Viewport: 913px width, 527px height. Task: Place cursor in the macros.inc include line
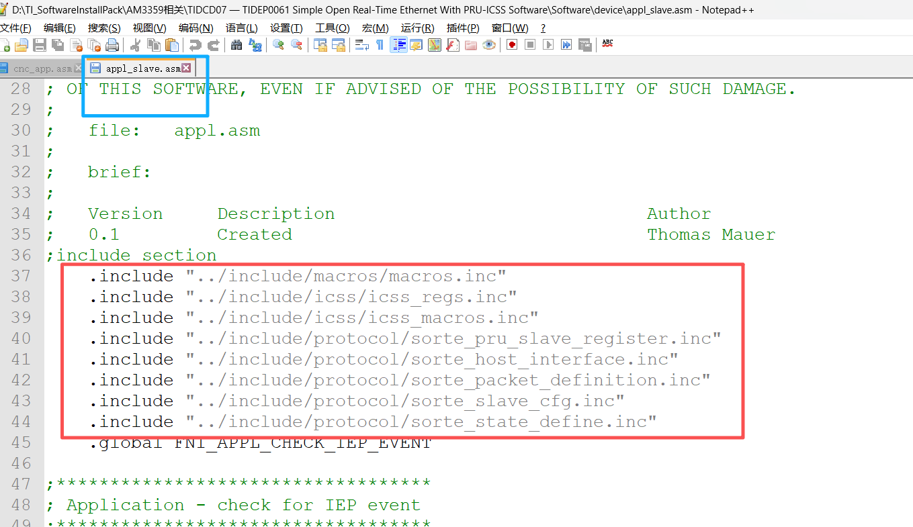point(298,276)
